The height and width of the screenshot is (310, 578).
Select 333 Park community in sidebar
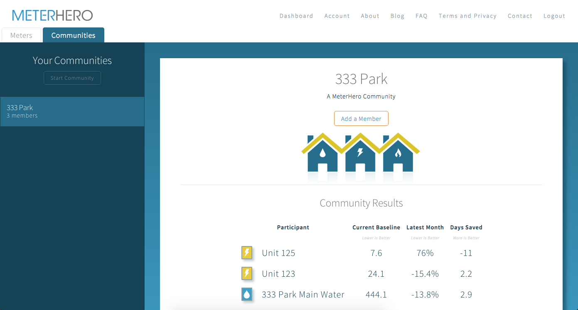(x=72, y=111)
